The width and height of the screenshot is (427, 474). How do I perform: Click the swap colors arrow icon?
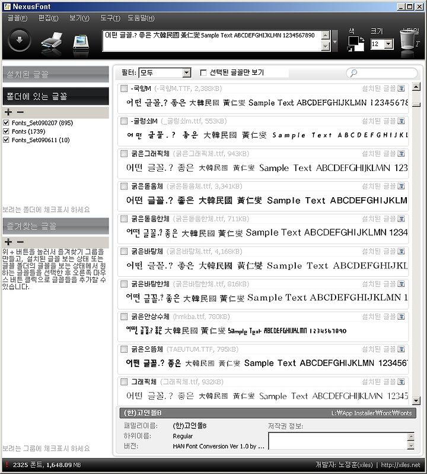click(x=362, y=40)
